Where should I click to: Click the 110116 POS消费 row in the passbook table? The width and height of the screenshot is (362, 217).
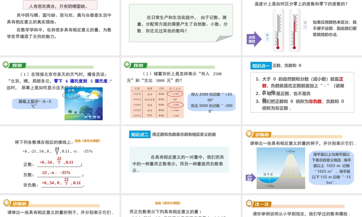point(157,99)
